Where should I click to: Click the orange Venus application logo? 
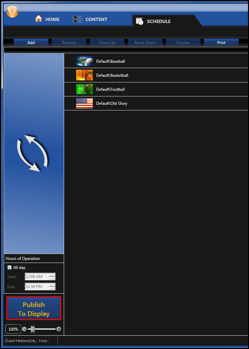12,12
